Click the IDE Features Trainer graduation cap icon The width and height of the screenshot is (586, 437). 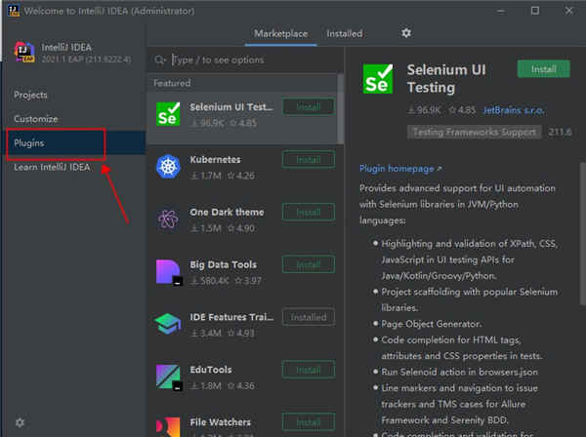click(167, 324)
